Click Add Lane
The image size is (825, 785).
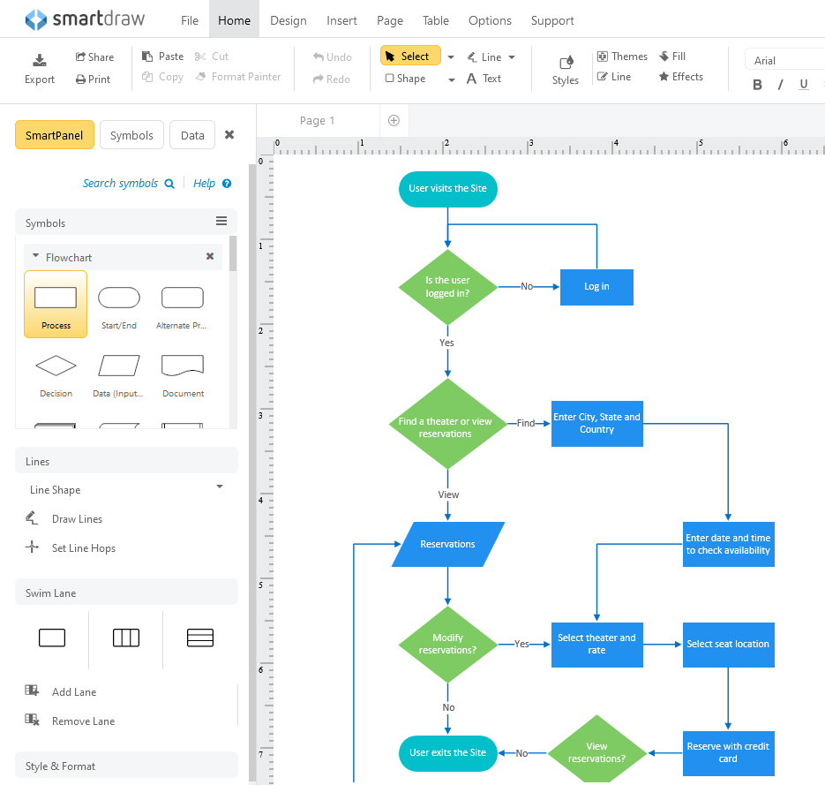coord(61,691)
